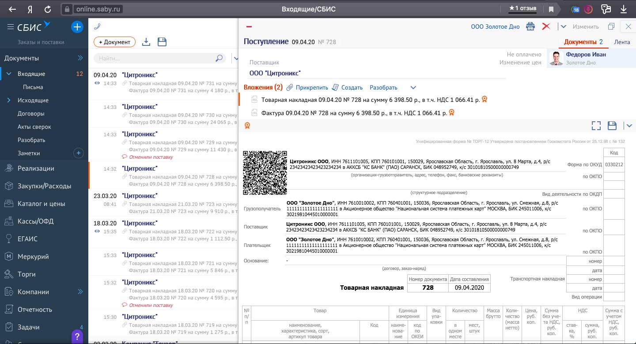
Task: Click the browser bookmark icon
Action: coord(551,9)
